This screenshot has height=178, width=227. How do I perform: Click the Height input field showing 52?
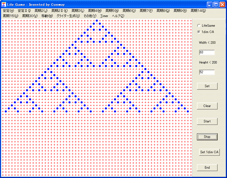[x=207, y=72]
